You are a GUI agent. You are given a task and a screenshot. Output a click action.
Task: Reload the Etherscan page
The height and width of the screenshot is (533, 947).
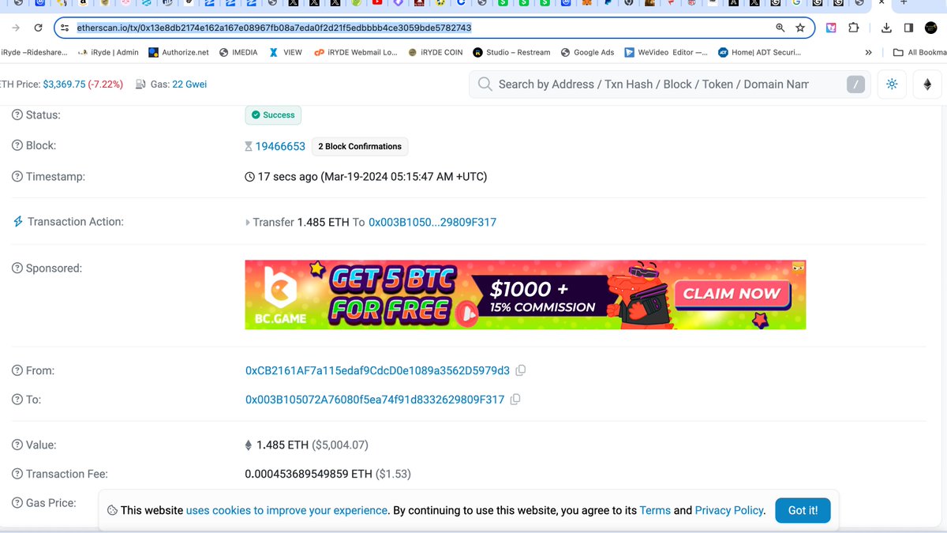coord(38,28)
